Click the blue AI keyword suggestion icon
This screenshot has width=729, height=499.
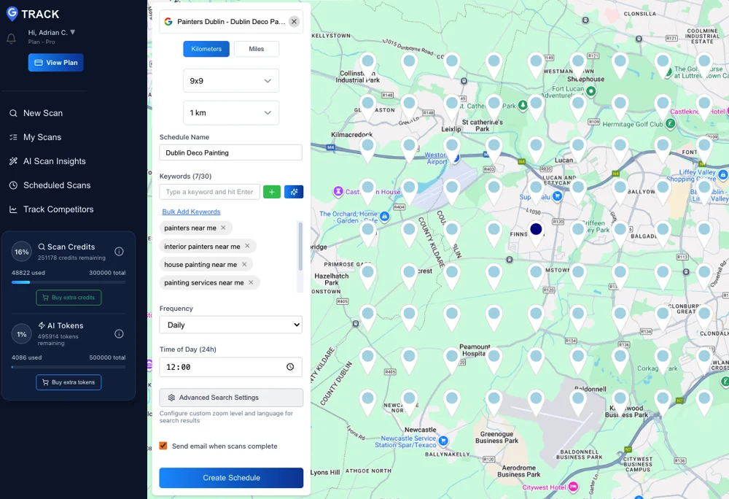point(294,192)
